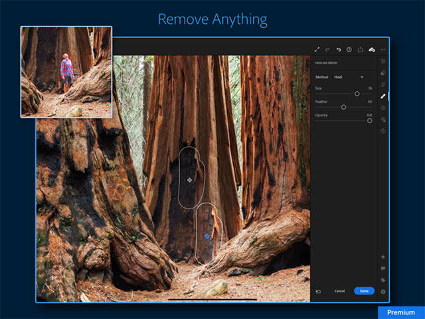Viewport: 425px width, 319px height.
Task: Open the keywords tag icon
Action: pos(383,280)
